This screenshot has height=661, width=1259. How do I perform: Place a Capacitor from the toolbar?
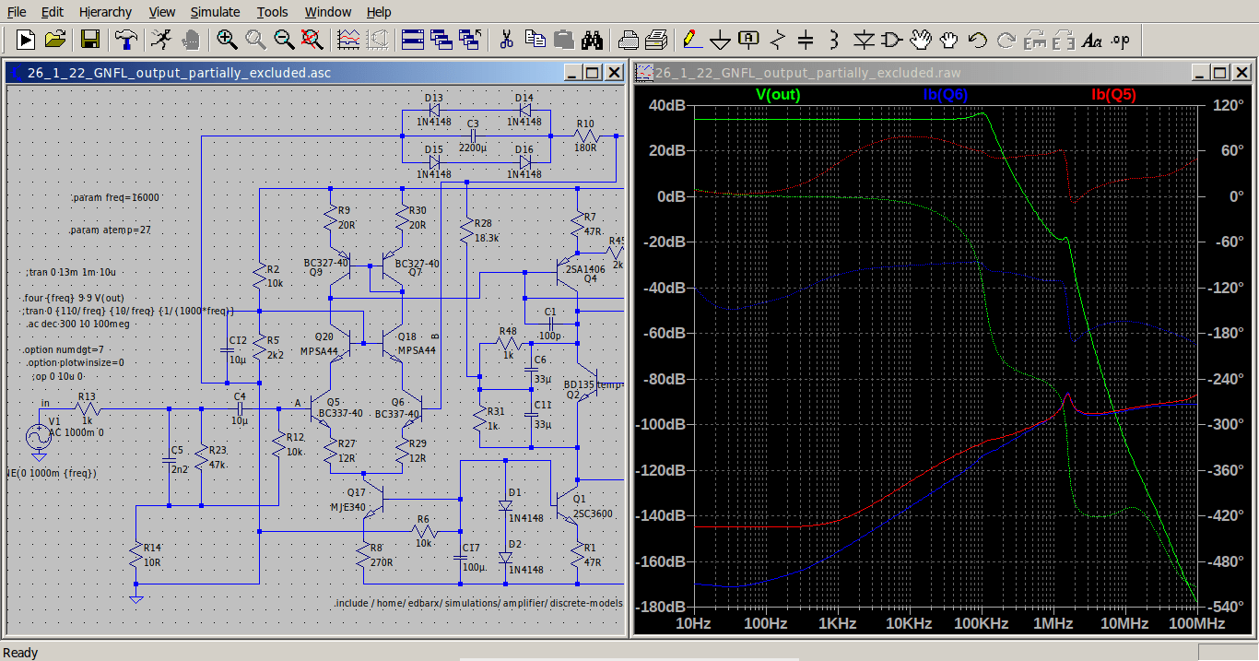(806, 40)
